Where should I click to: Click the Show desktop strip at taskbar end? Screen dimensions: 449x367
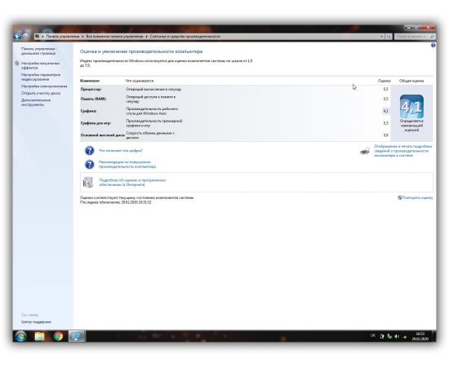pos(433,336)
